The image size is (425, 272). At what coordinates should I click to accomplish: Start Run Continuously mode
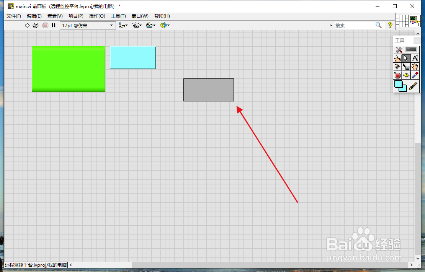(x=36, y=26)
